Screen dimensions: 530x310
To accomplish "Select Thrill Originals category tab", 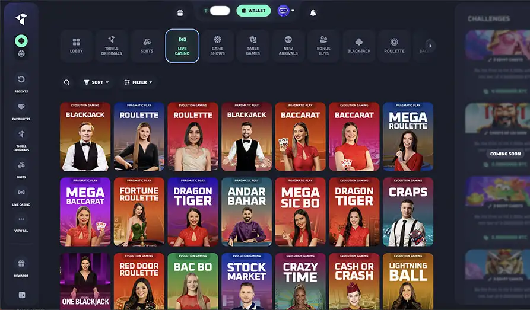I will pos(112,46).
